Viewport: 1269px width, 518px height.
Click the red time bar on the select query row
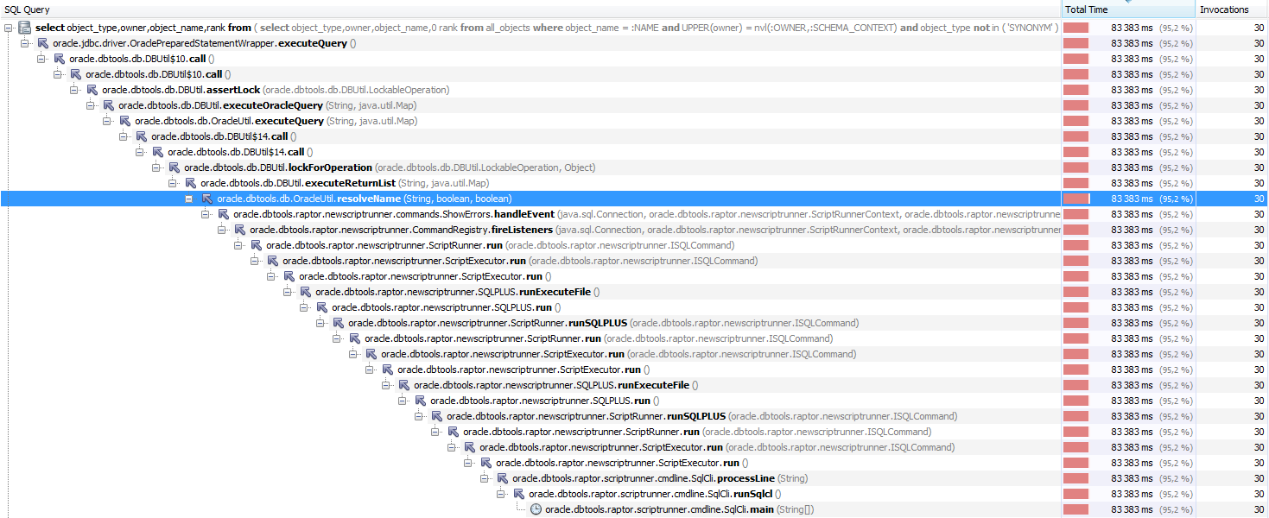[1075, 28]
